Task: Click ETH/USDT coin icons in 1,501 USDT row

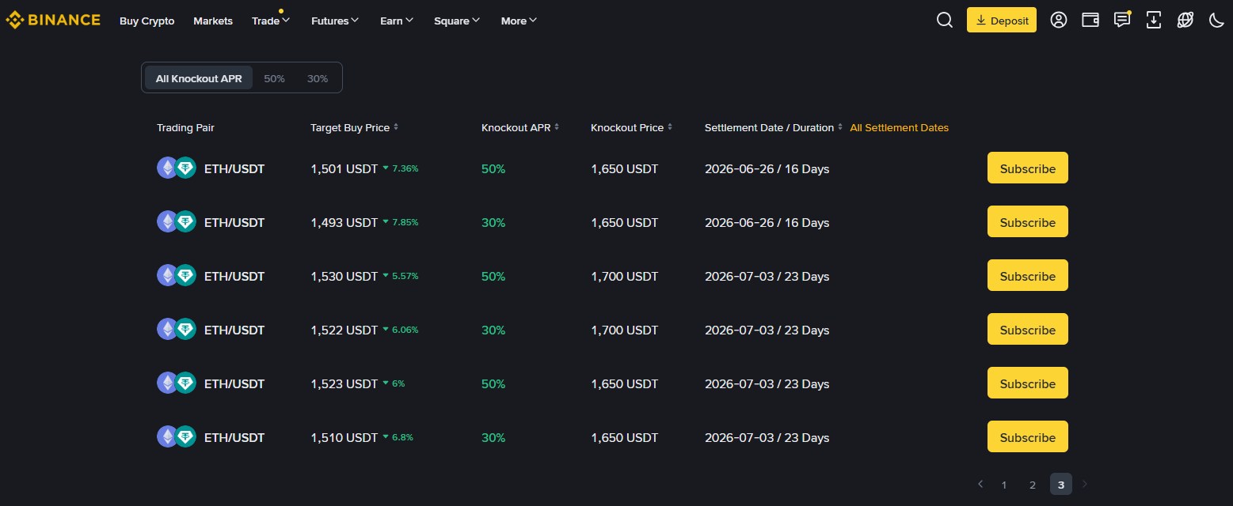Action: 177,168
